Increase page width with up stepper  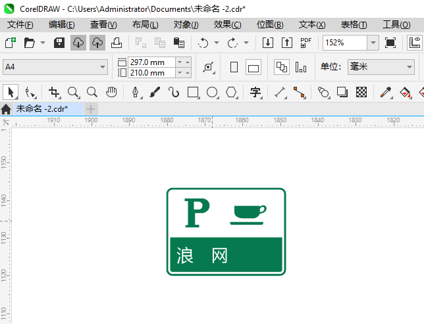(188, 62)
